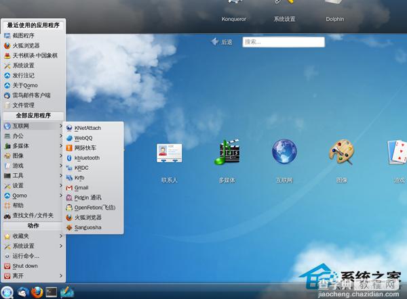This screenshot has width=407, height=299.
Task: Click the Shut down label text
Action: point(25,266)
